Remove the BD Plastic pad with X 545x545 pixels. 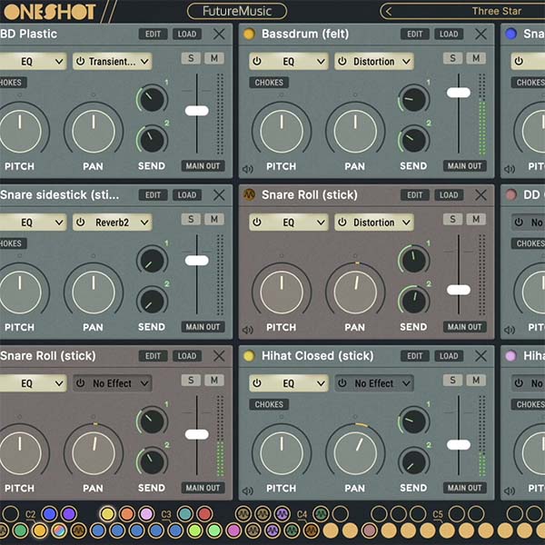click(x=219, y=35)
